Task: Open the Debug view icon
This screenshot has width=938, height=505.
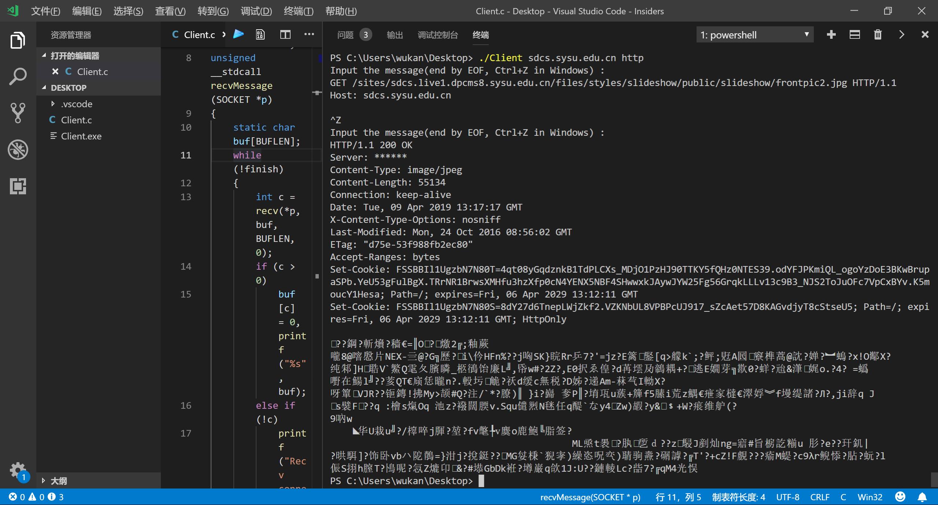Action: 18,150
